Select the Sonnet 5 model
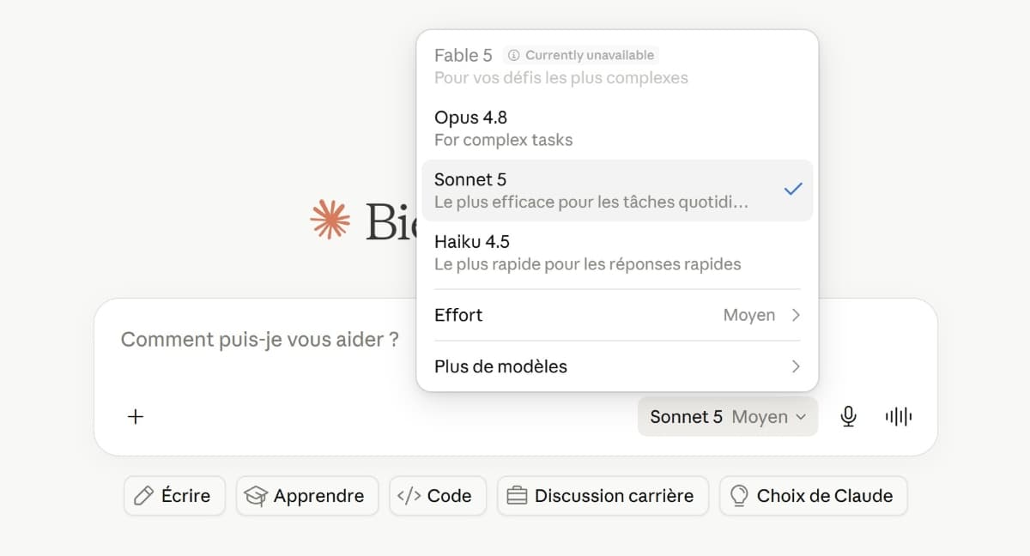 point(617,190)
